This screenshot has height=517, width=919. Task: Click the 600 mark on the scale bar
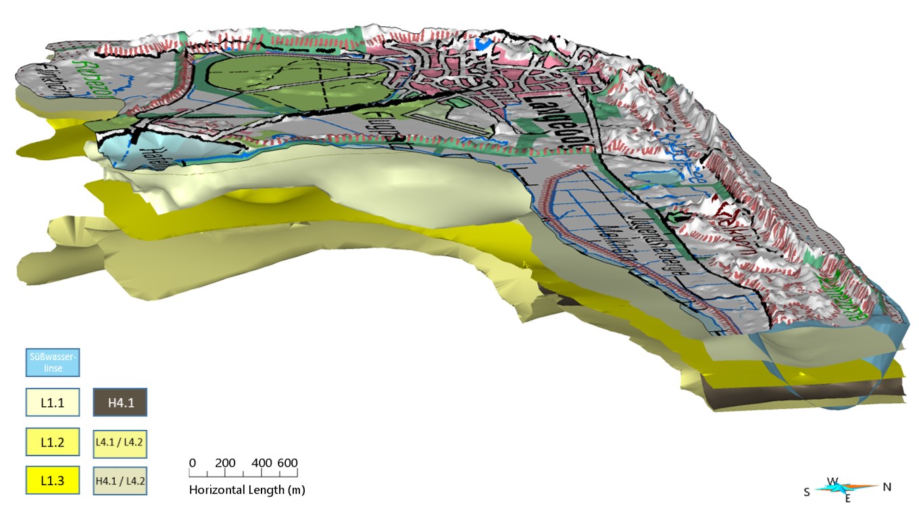click(287, 464)
